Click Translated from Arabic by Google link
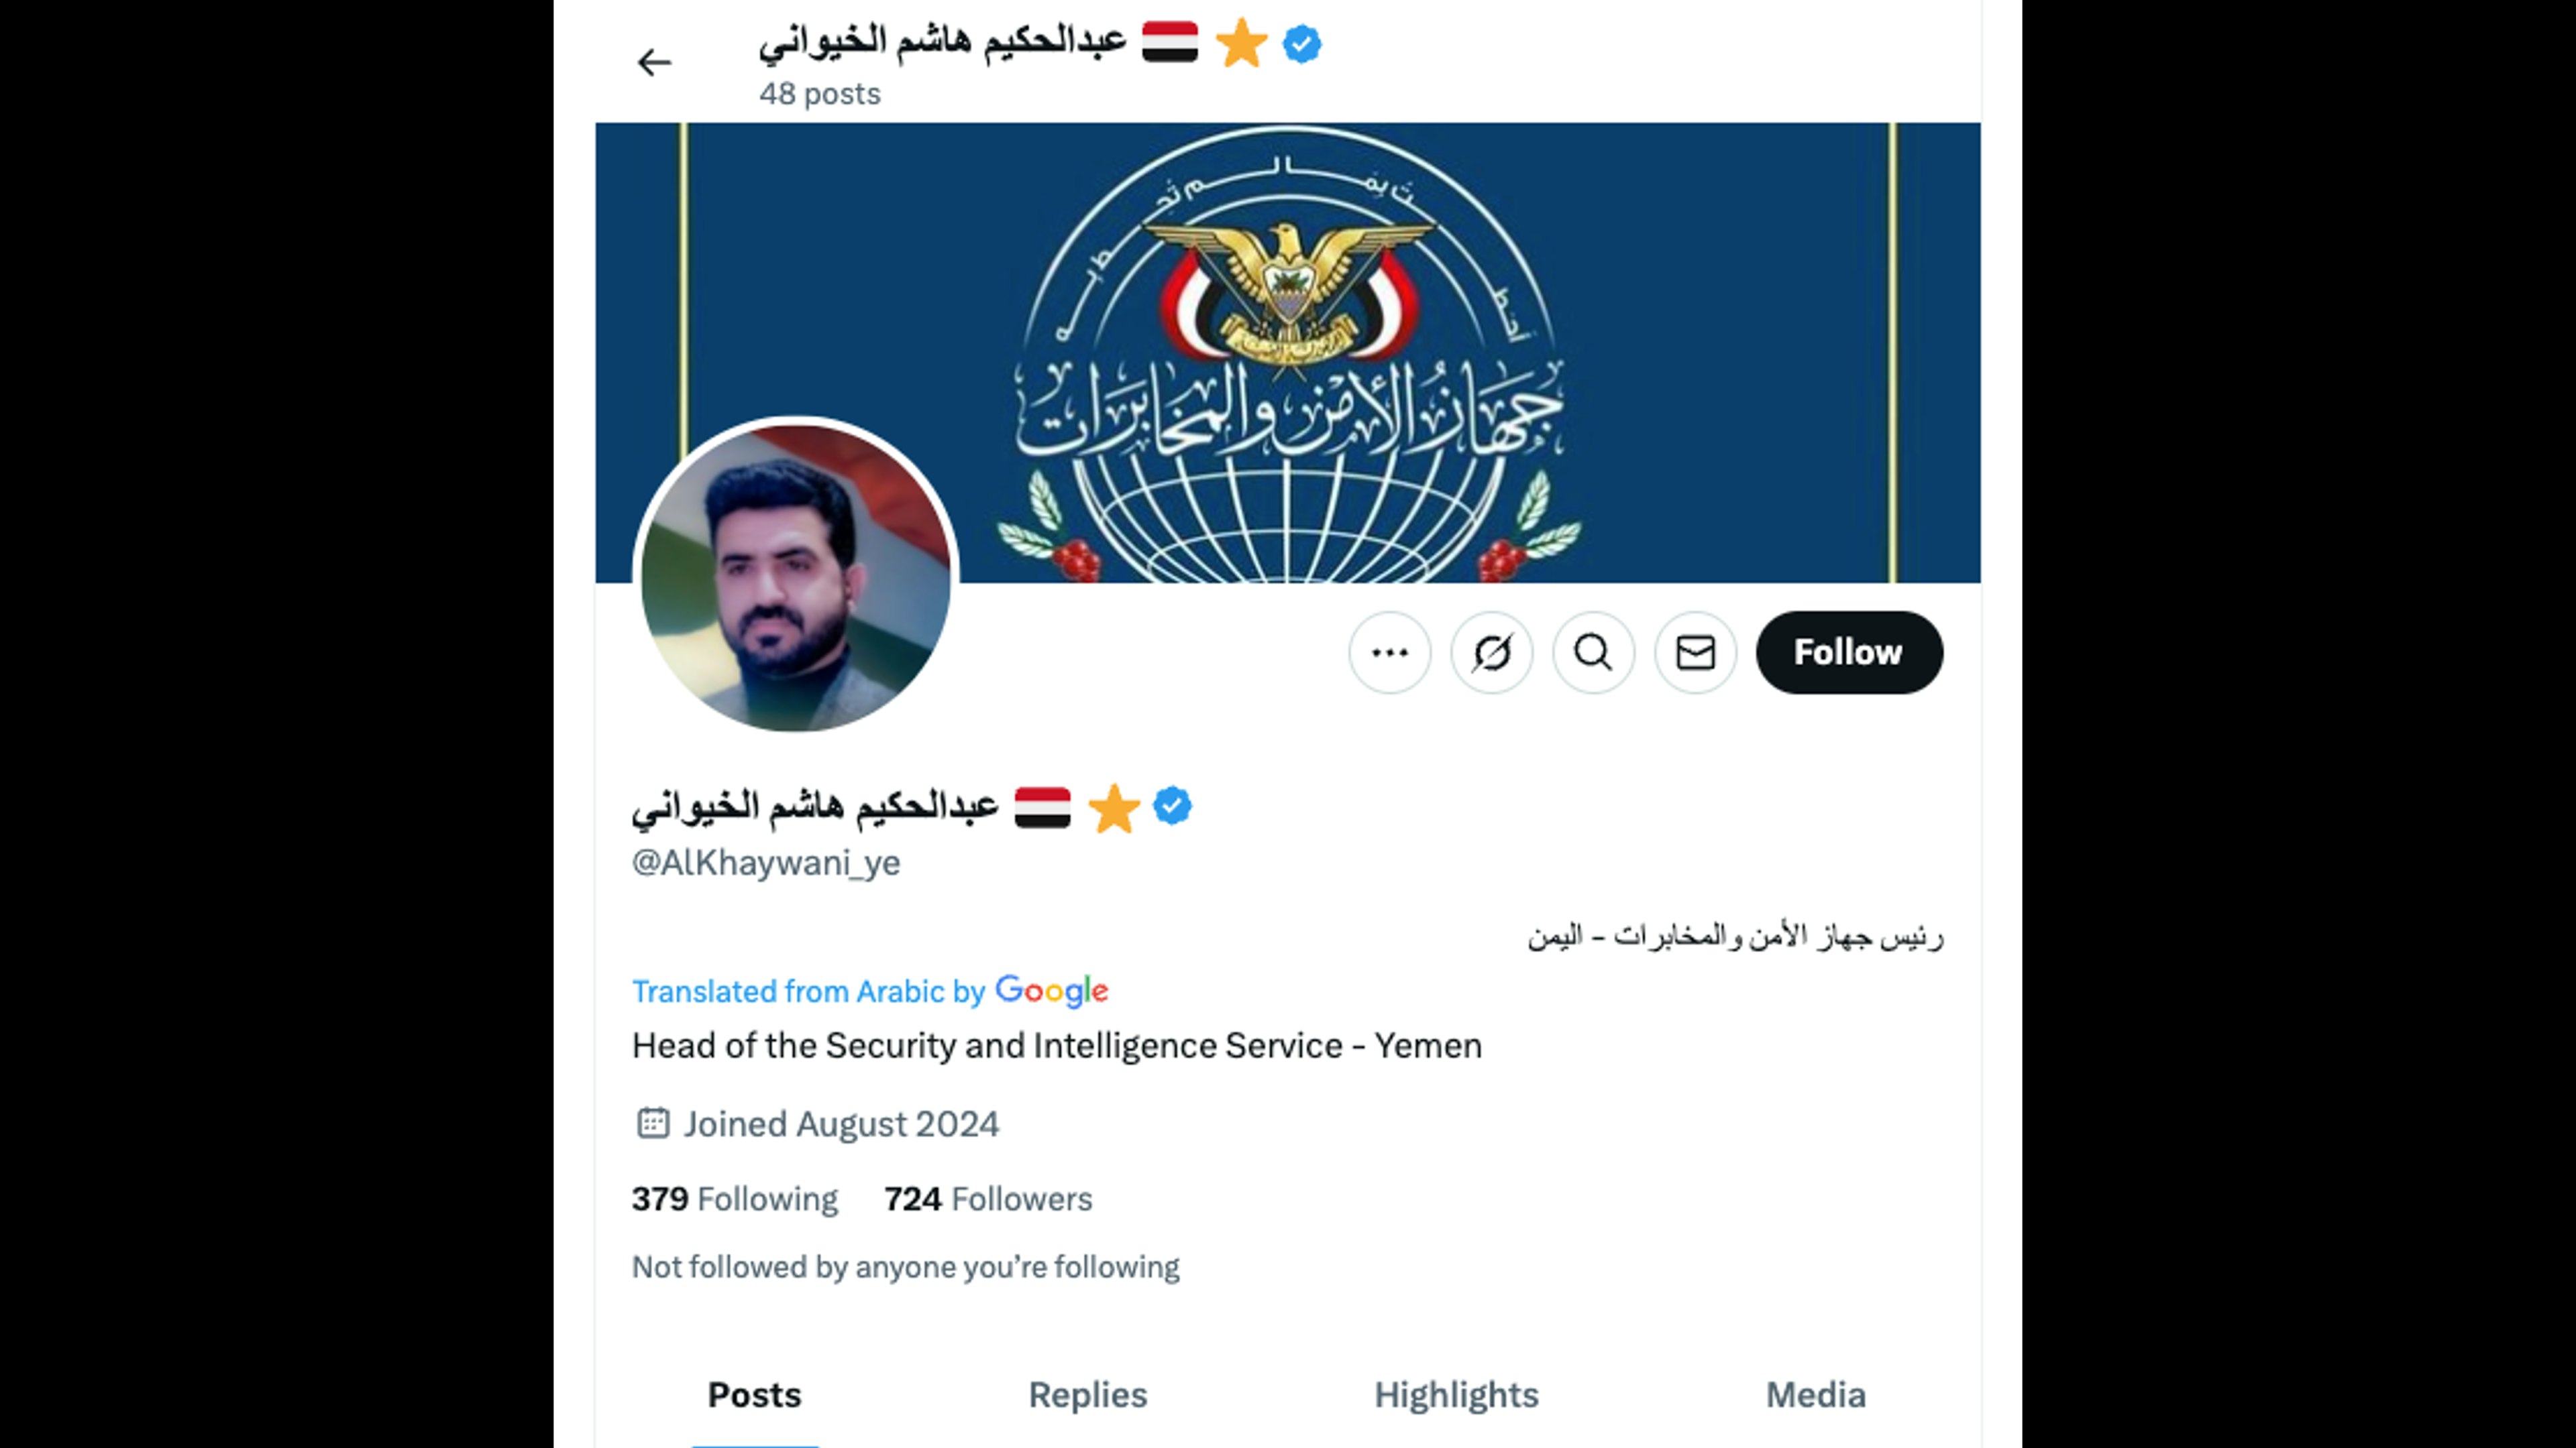Viewport: 2576px width, 1448px height. (870, 990)
